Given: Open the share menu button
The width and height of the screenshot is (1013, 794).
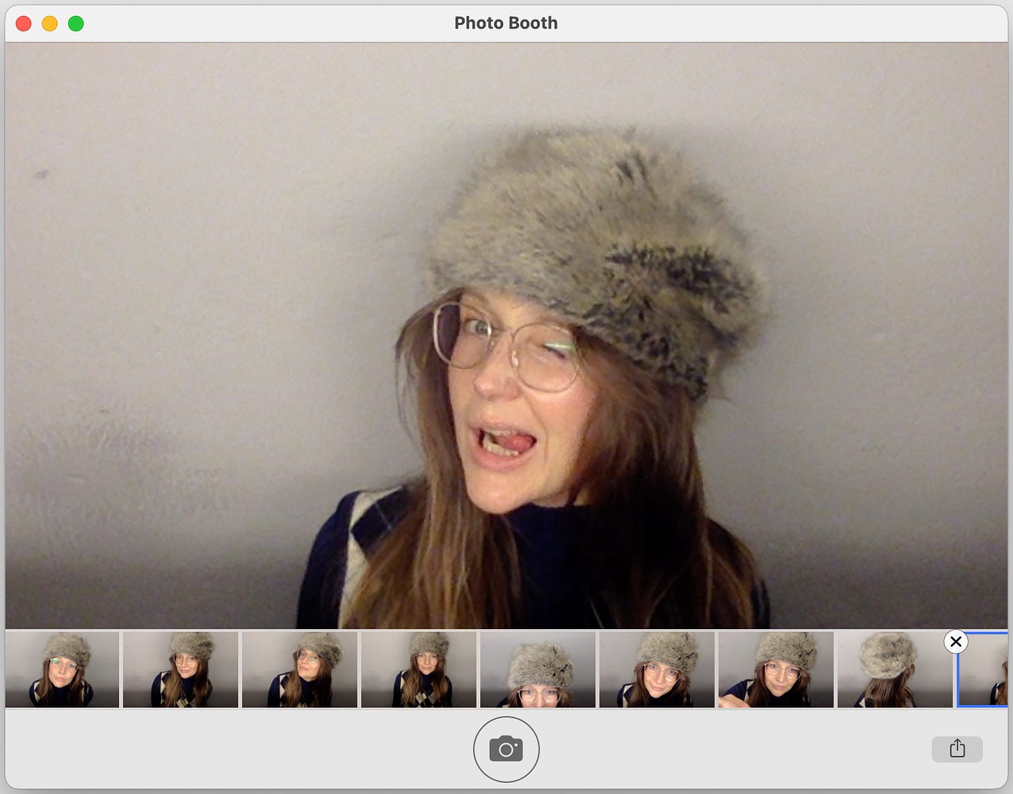Looking at the screenshot, I should pyautogui.click(x=957, y=749).
